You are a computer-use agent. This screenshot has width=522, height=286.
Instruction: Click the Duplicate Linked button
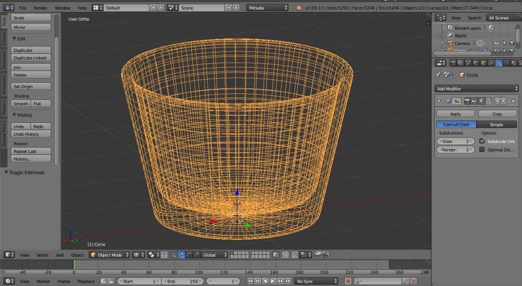pos(31,58)
